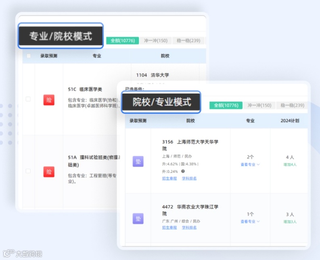This screenshot has height=260, width=320.
Task: Click the 院校/专业模式 label
Action: (x=161, y=101)
